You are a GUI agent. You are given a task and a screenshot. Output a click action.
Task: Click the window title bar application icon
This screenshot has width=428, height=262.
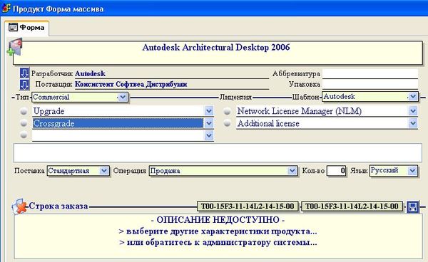coord(6,8)
